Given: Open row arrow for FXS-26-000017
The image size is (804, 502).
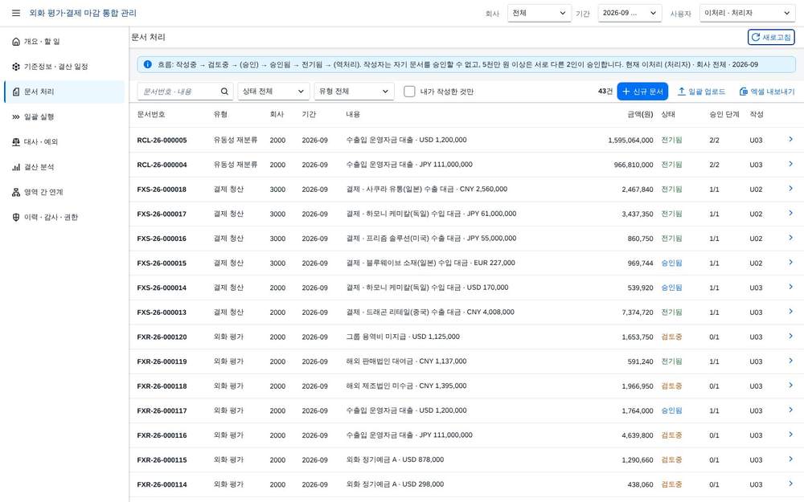Looking at the screenshot, I should [x=790, y=213].
